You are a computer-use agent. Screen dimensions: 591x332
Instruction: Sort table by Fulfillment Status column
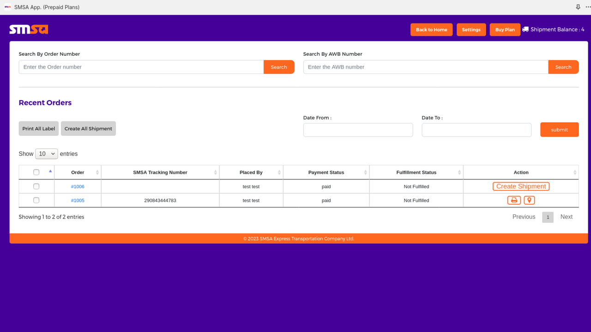click(x=416, y=172)
